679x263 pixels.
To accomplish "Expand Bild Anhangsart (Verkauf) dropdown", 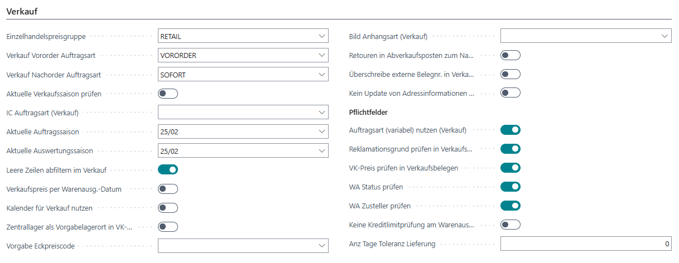I will [664, 36].
